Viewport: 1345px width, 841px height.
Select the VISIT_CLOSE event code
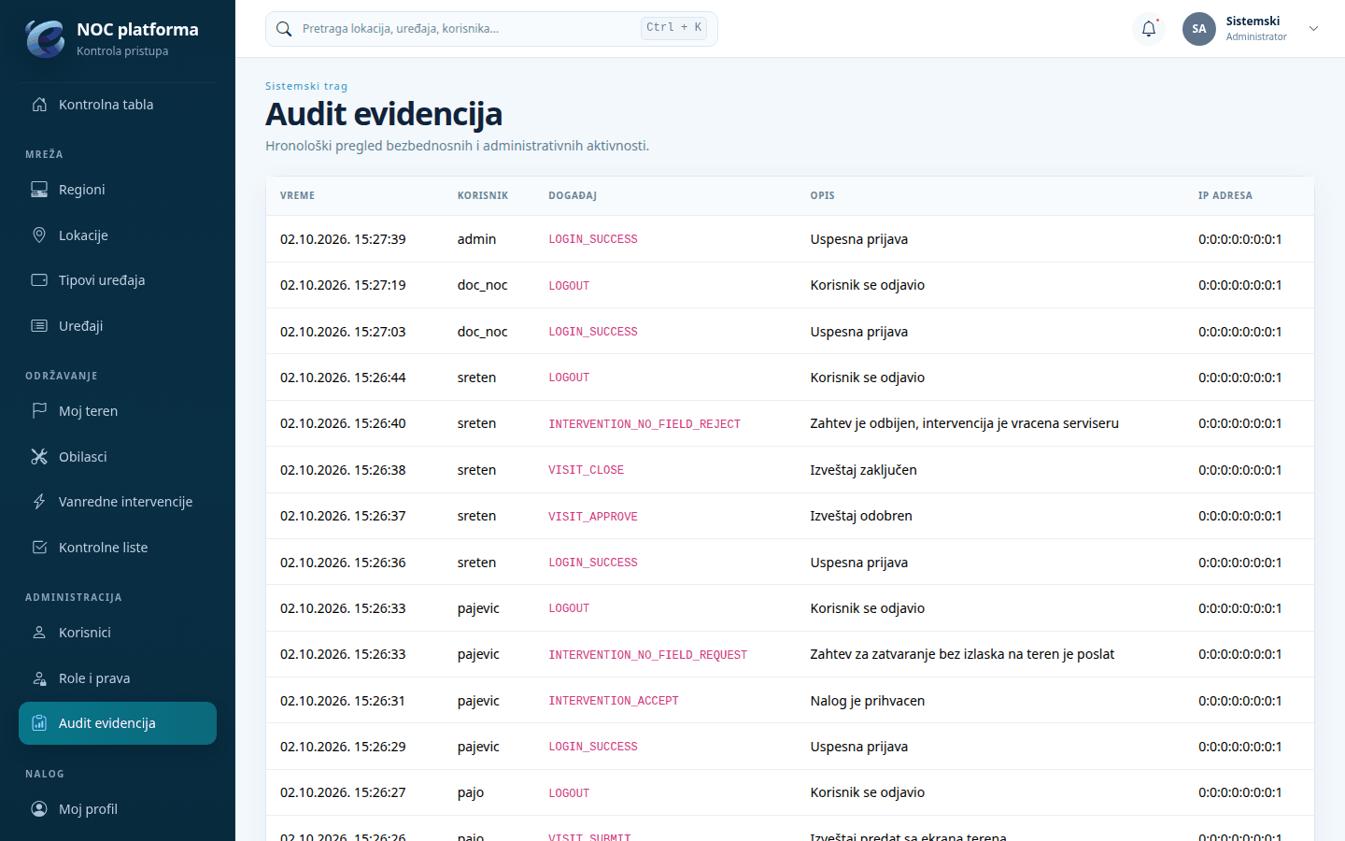[x=586, y=470]
